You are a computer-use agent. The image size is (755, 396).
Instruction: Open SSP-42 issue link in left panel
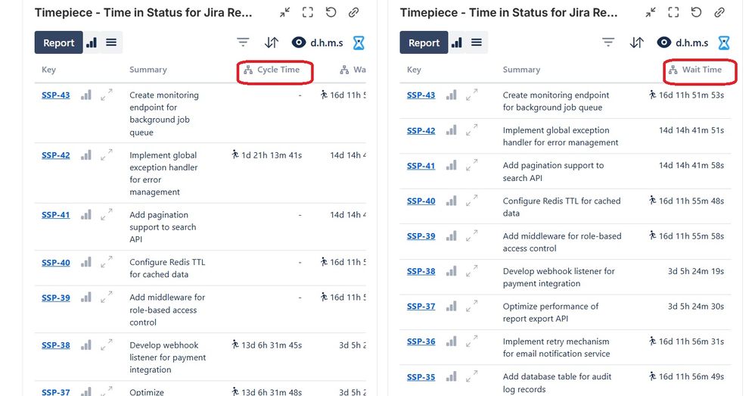(55, 156)
